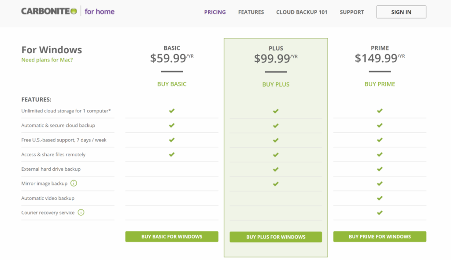The height and width of the screenshot is (260, 451).
Task: Open the Mirror image backup info icon
Action: 74,184
